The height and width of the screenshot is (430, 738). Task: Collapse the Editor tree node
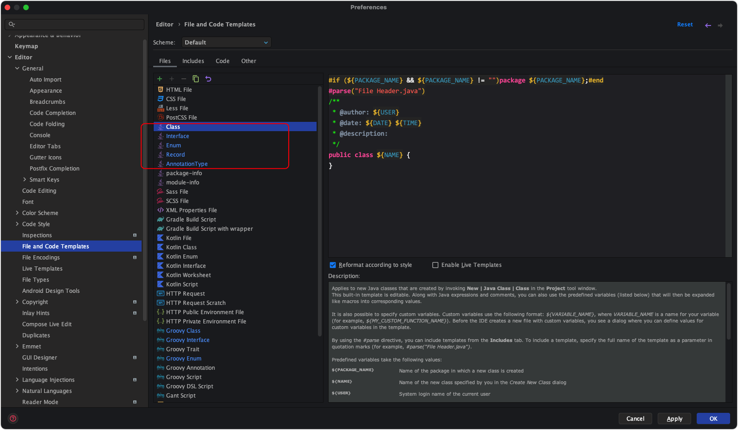pos(10,57)
